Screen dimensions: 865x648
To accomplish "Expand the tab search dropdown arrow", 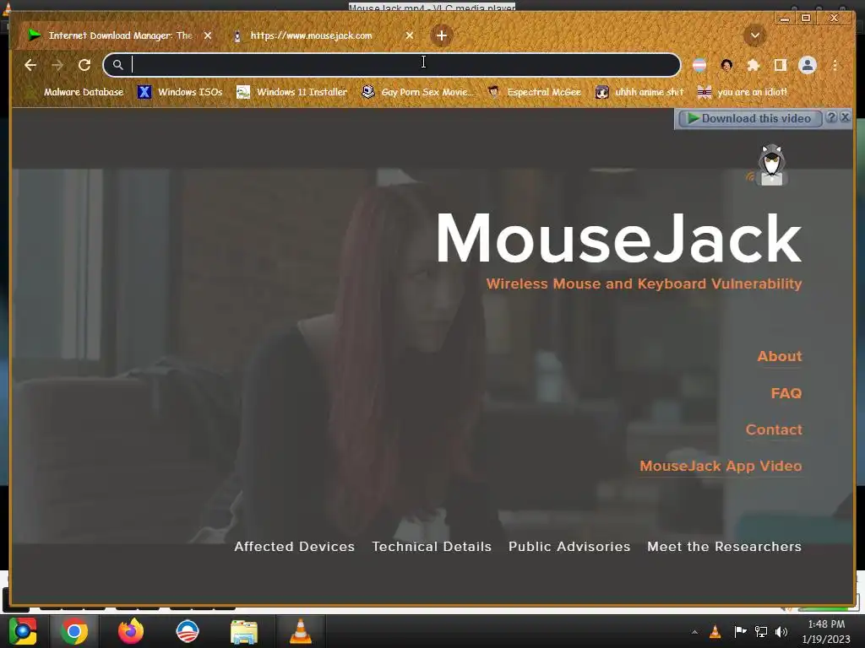I will click(754, 35).
